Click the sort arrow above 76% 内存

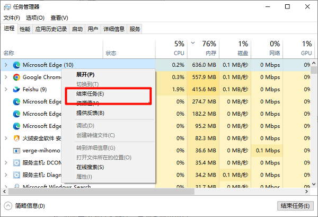tap(193, 43)
